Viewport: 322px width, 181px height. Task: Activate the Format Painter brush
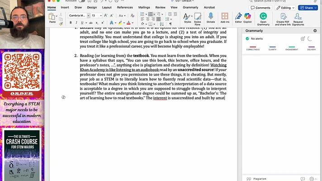click(61, 24)
